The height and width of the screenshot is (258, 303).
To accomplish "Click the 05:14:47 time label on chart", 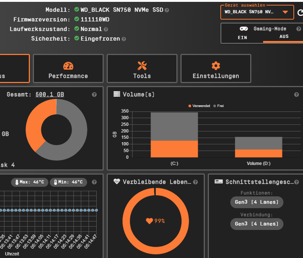I will point(91,241).
